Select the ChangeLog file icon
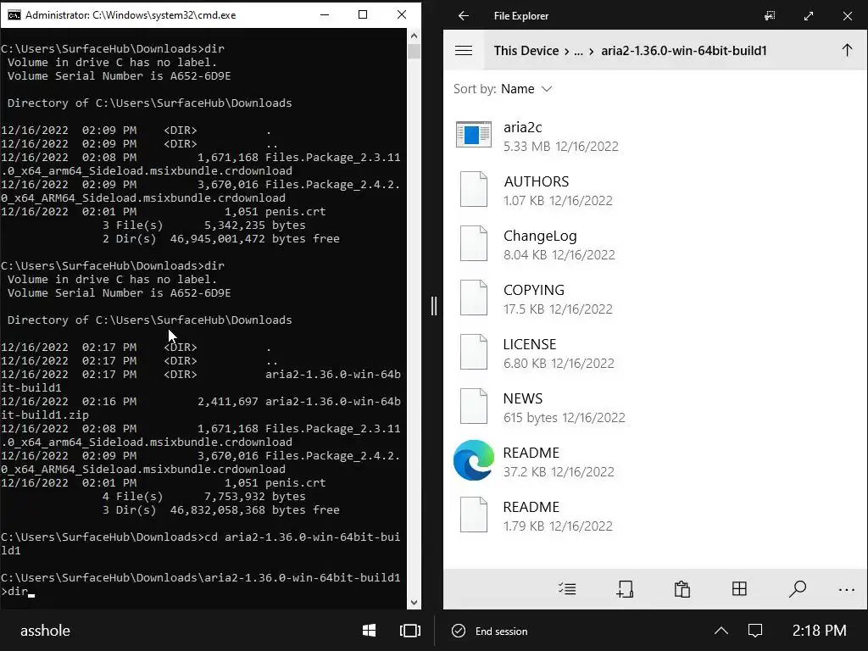This screenshot has width=868, height=651. (x=474, y=243)
